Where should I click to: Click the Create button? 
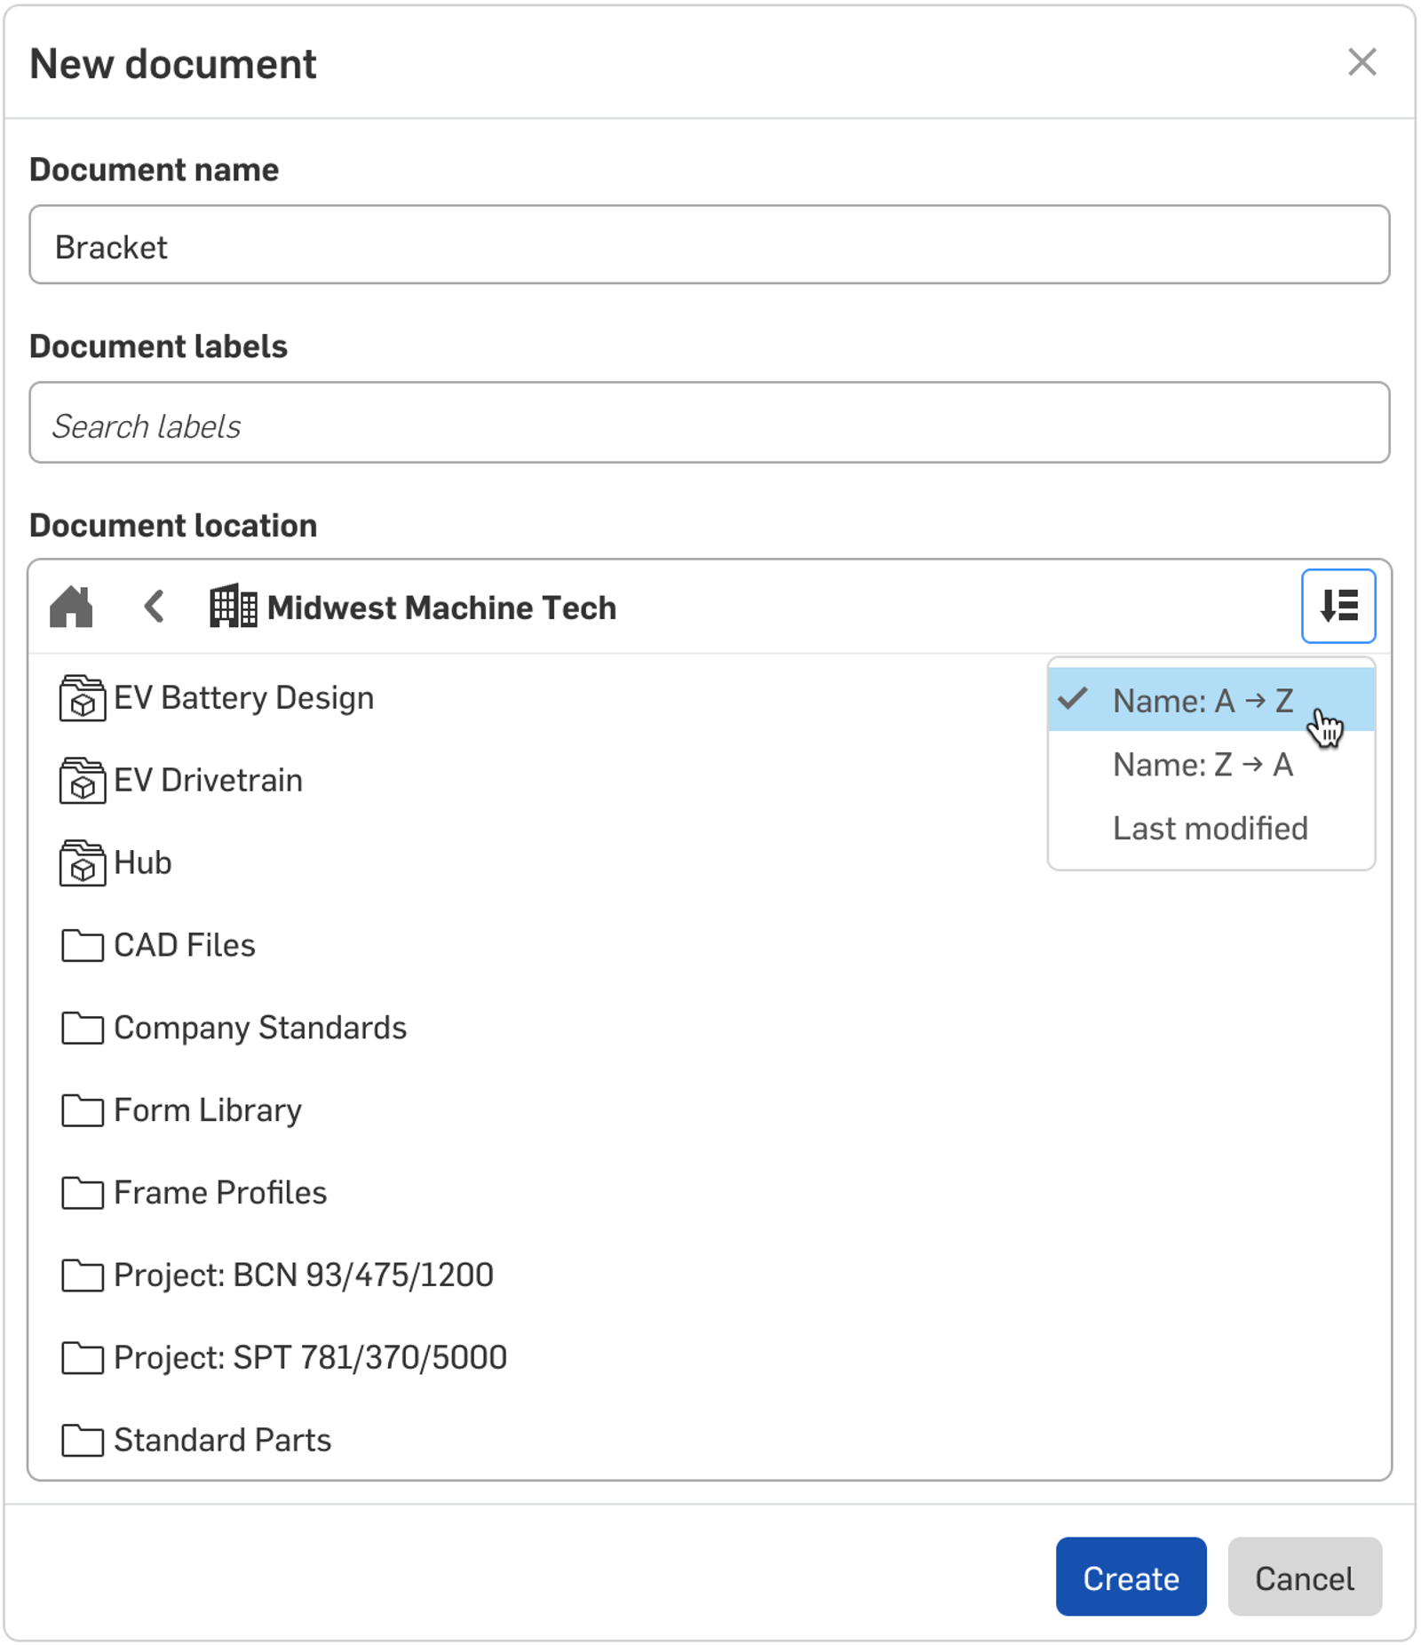1131,1578
